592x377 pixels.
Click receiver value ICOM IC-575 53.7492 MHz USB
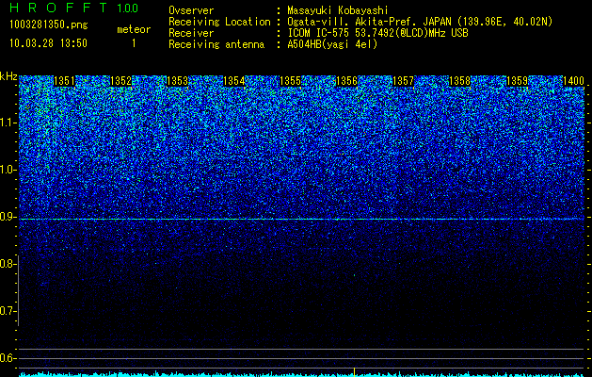pyautogui.click(x=377, y=33)
